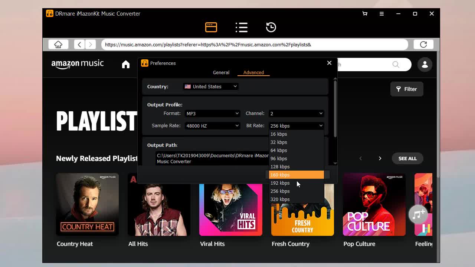Switch to the browser window view icon

(x=211, y=27)
